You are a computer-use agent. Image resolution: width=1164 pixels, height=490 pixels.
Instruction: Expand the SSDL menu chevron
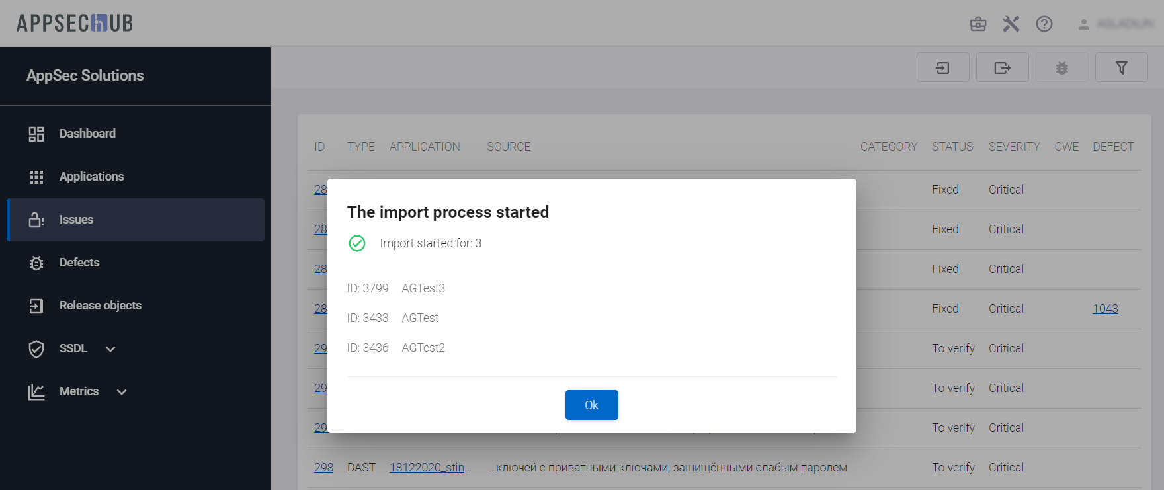point(110,348)
